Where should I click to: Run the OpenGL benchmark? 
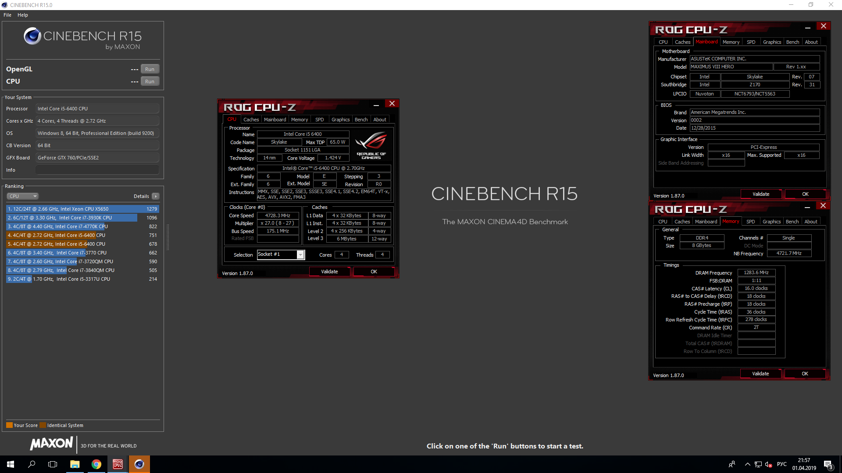click(x=150, y=69)
